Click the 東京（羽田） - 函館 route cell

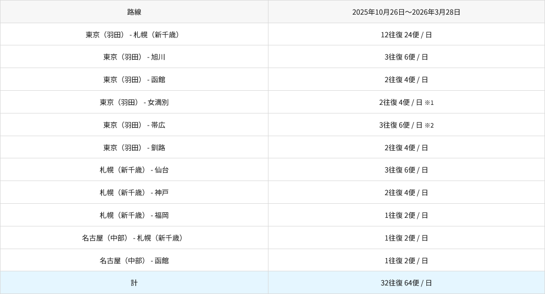134,80
